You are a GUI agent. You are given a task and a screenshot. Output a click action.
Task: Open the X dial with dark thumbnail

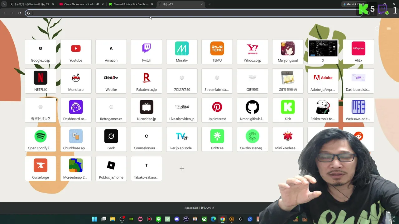tap(323, 52)
